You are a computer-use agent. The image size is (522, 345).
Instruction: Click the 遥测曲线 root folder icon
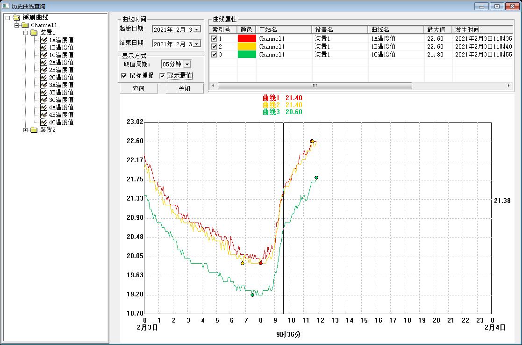click(x=16, y=18)
